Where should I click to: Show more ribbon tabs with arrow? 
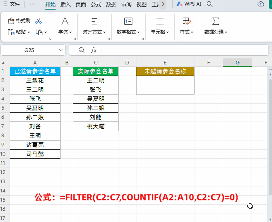pos(163,4)
